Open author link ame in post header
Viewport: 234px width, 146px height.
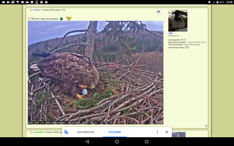(x=37, y=10)
